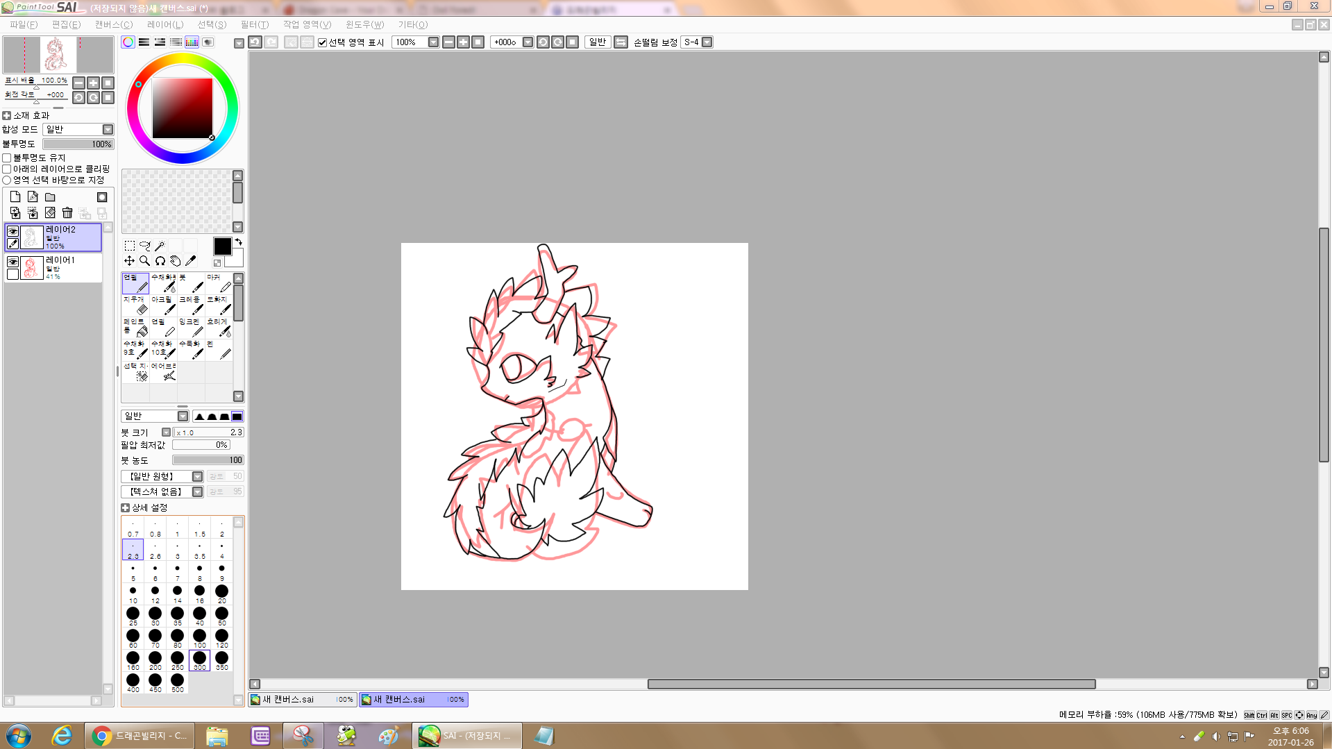The width and height of the screenshot is (1332, 749).
Task: Click the black foreground color swatch
Action: click(x=222, y=246)
